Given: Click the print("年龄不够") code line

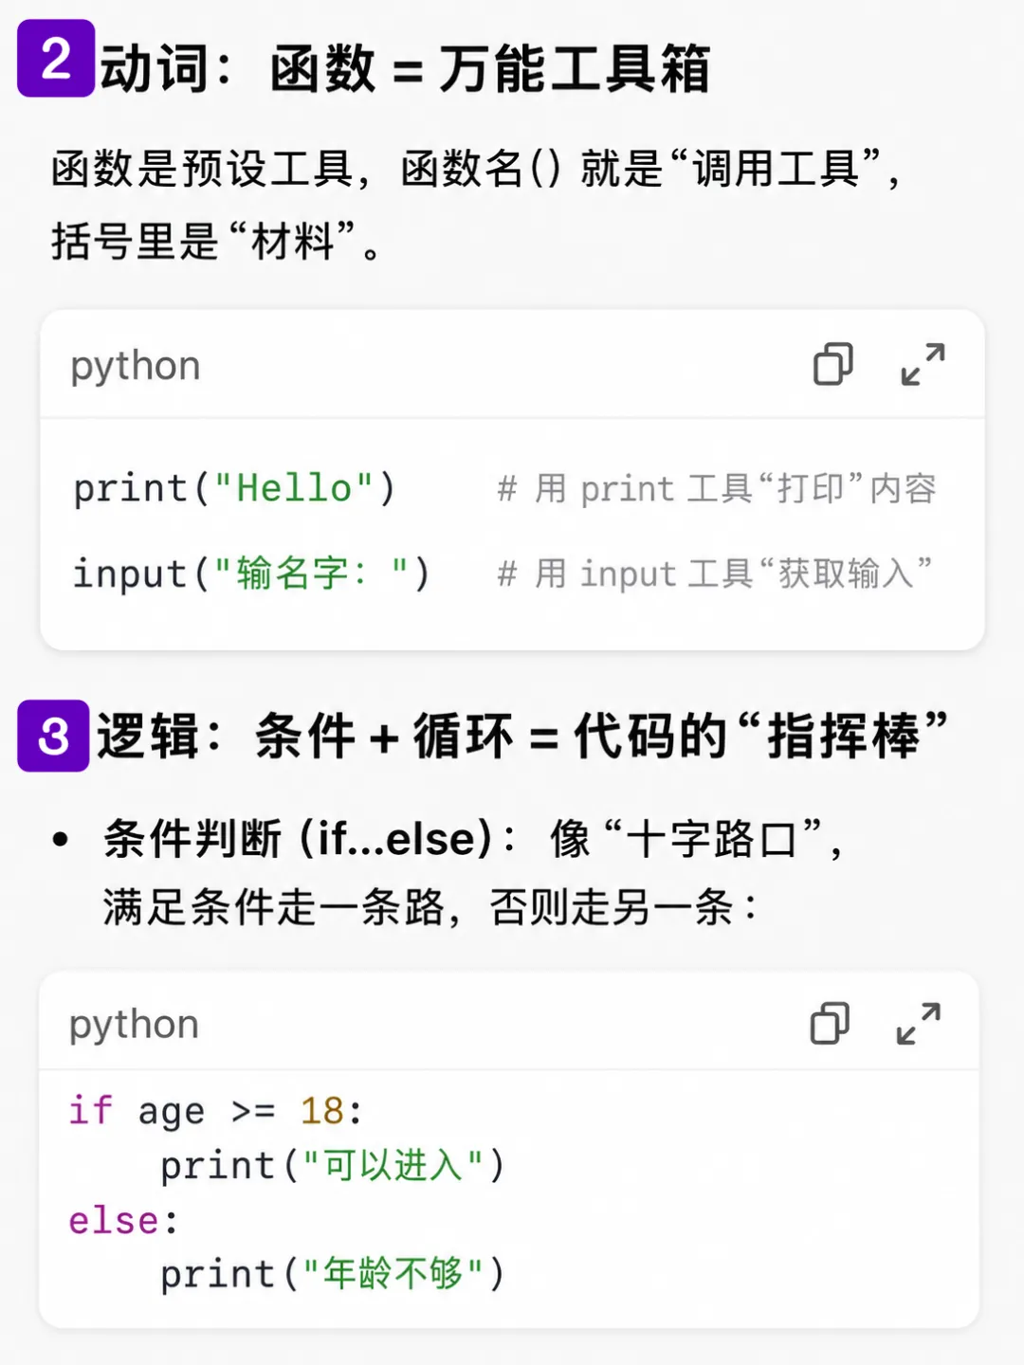Looking at the screenshot, I should coord(332,1274).
